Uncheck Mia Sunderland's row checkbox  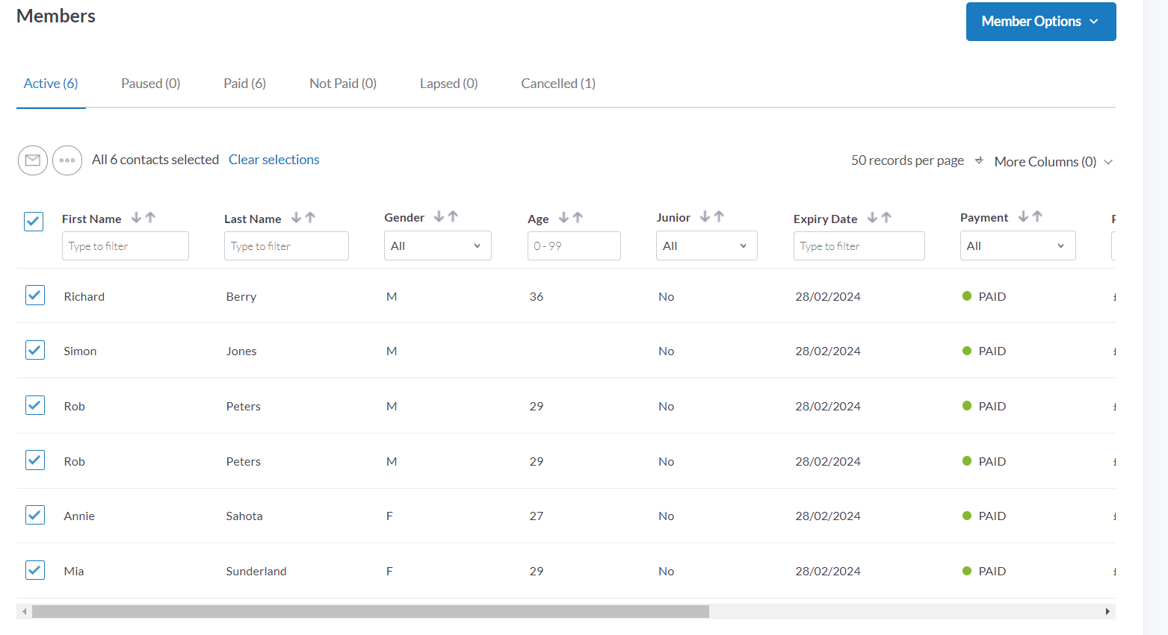(35, 570)
